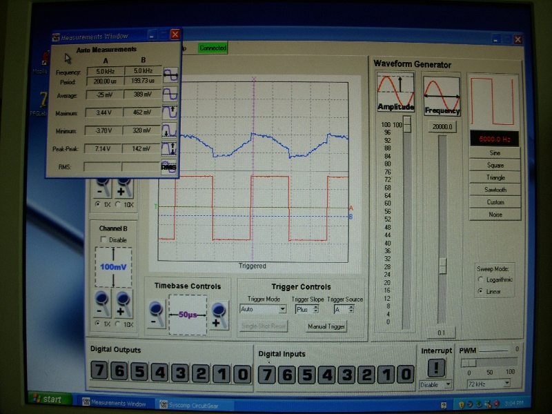Click the Amplitude slider handle

[407, 124]
